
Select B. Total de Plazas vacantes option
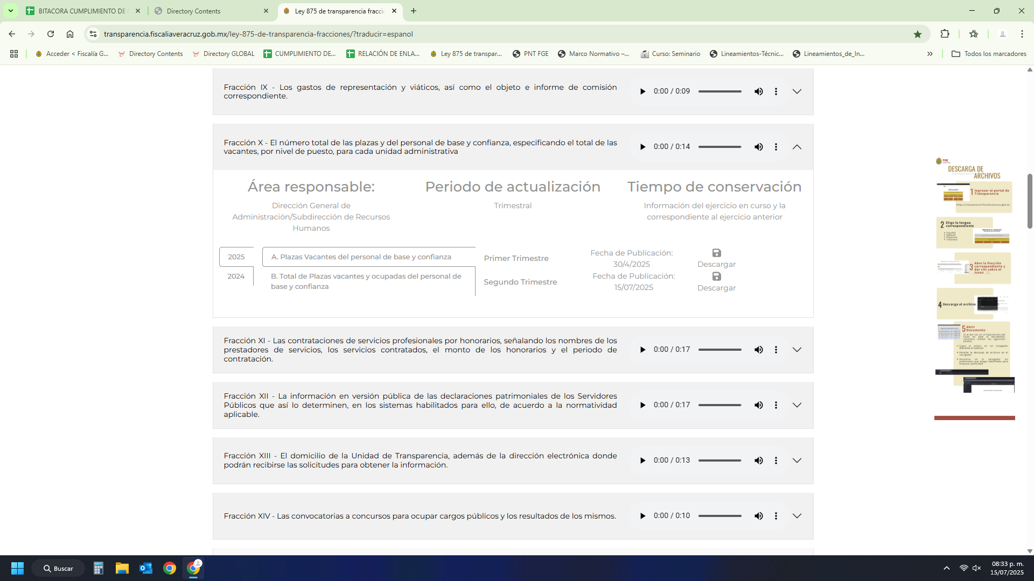[x=366, y=281]
